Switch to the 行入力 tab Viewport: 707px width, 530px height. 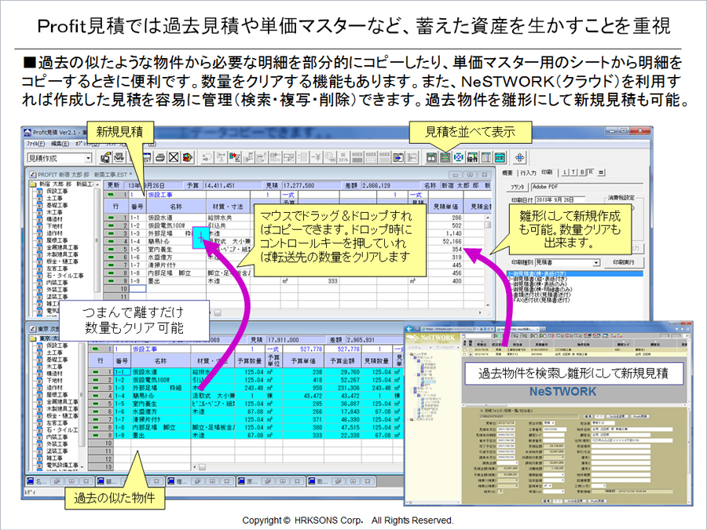coord(528,173)
